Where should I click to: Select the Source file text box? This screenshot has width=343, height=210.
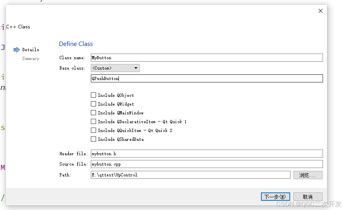coord(207,164)
